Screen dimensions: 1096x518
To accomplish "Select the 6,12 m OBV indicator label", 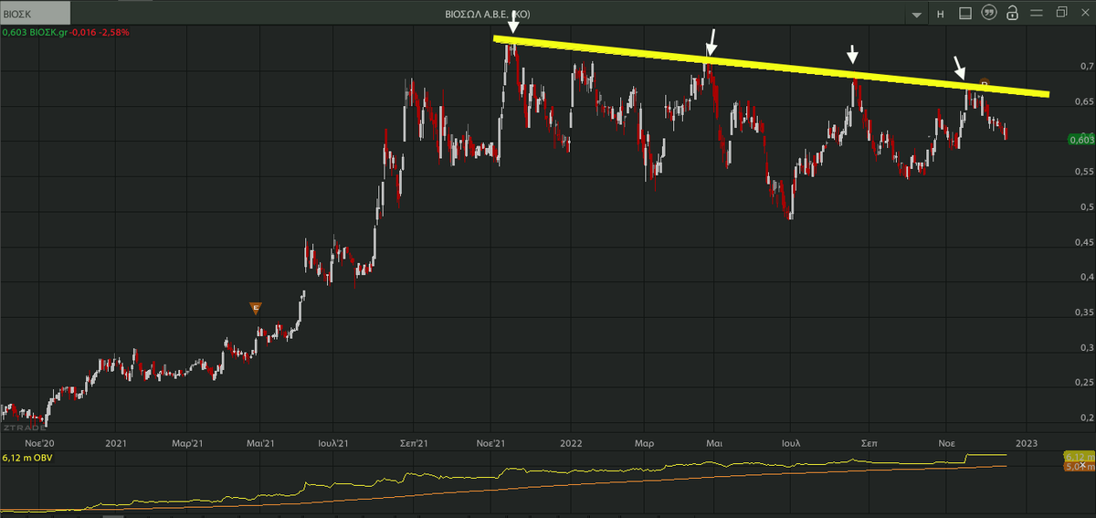I will [27, 457].
